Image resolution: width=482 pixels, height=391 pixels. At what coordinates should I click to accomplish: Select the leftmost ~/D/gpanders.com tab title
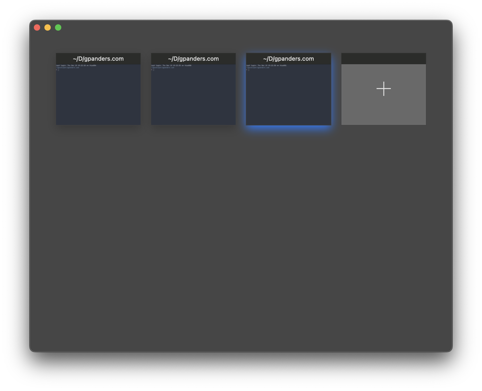coord(98,59)
